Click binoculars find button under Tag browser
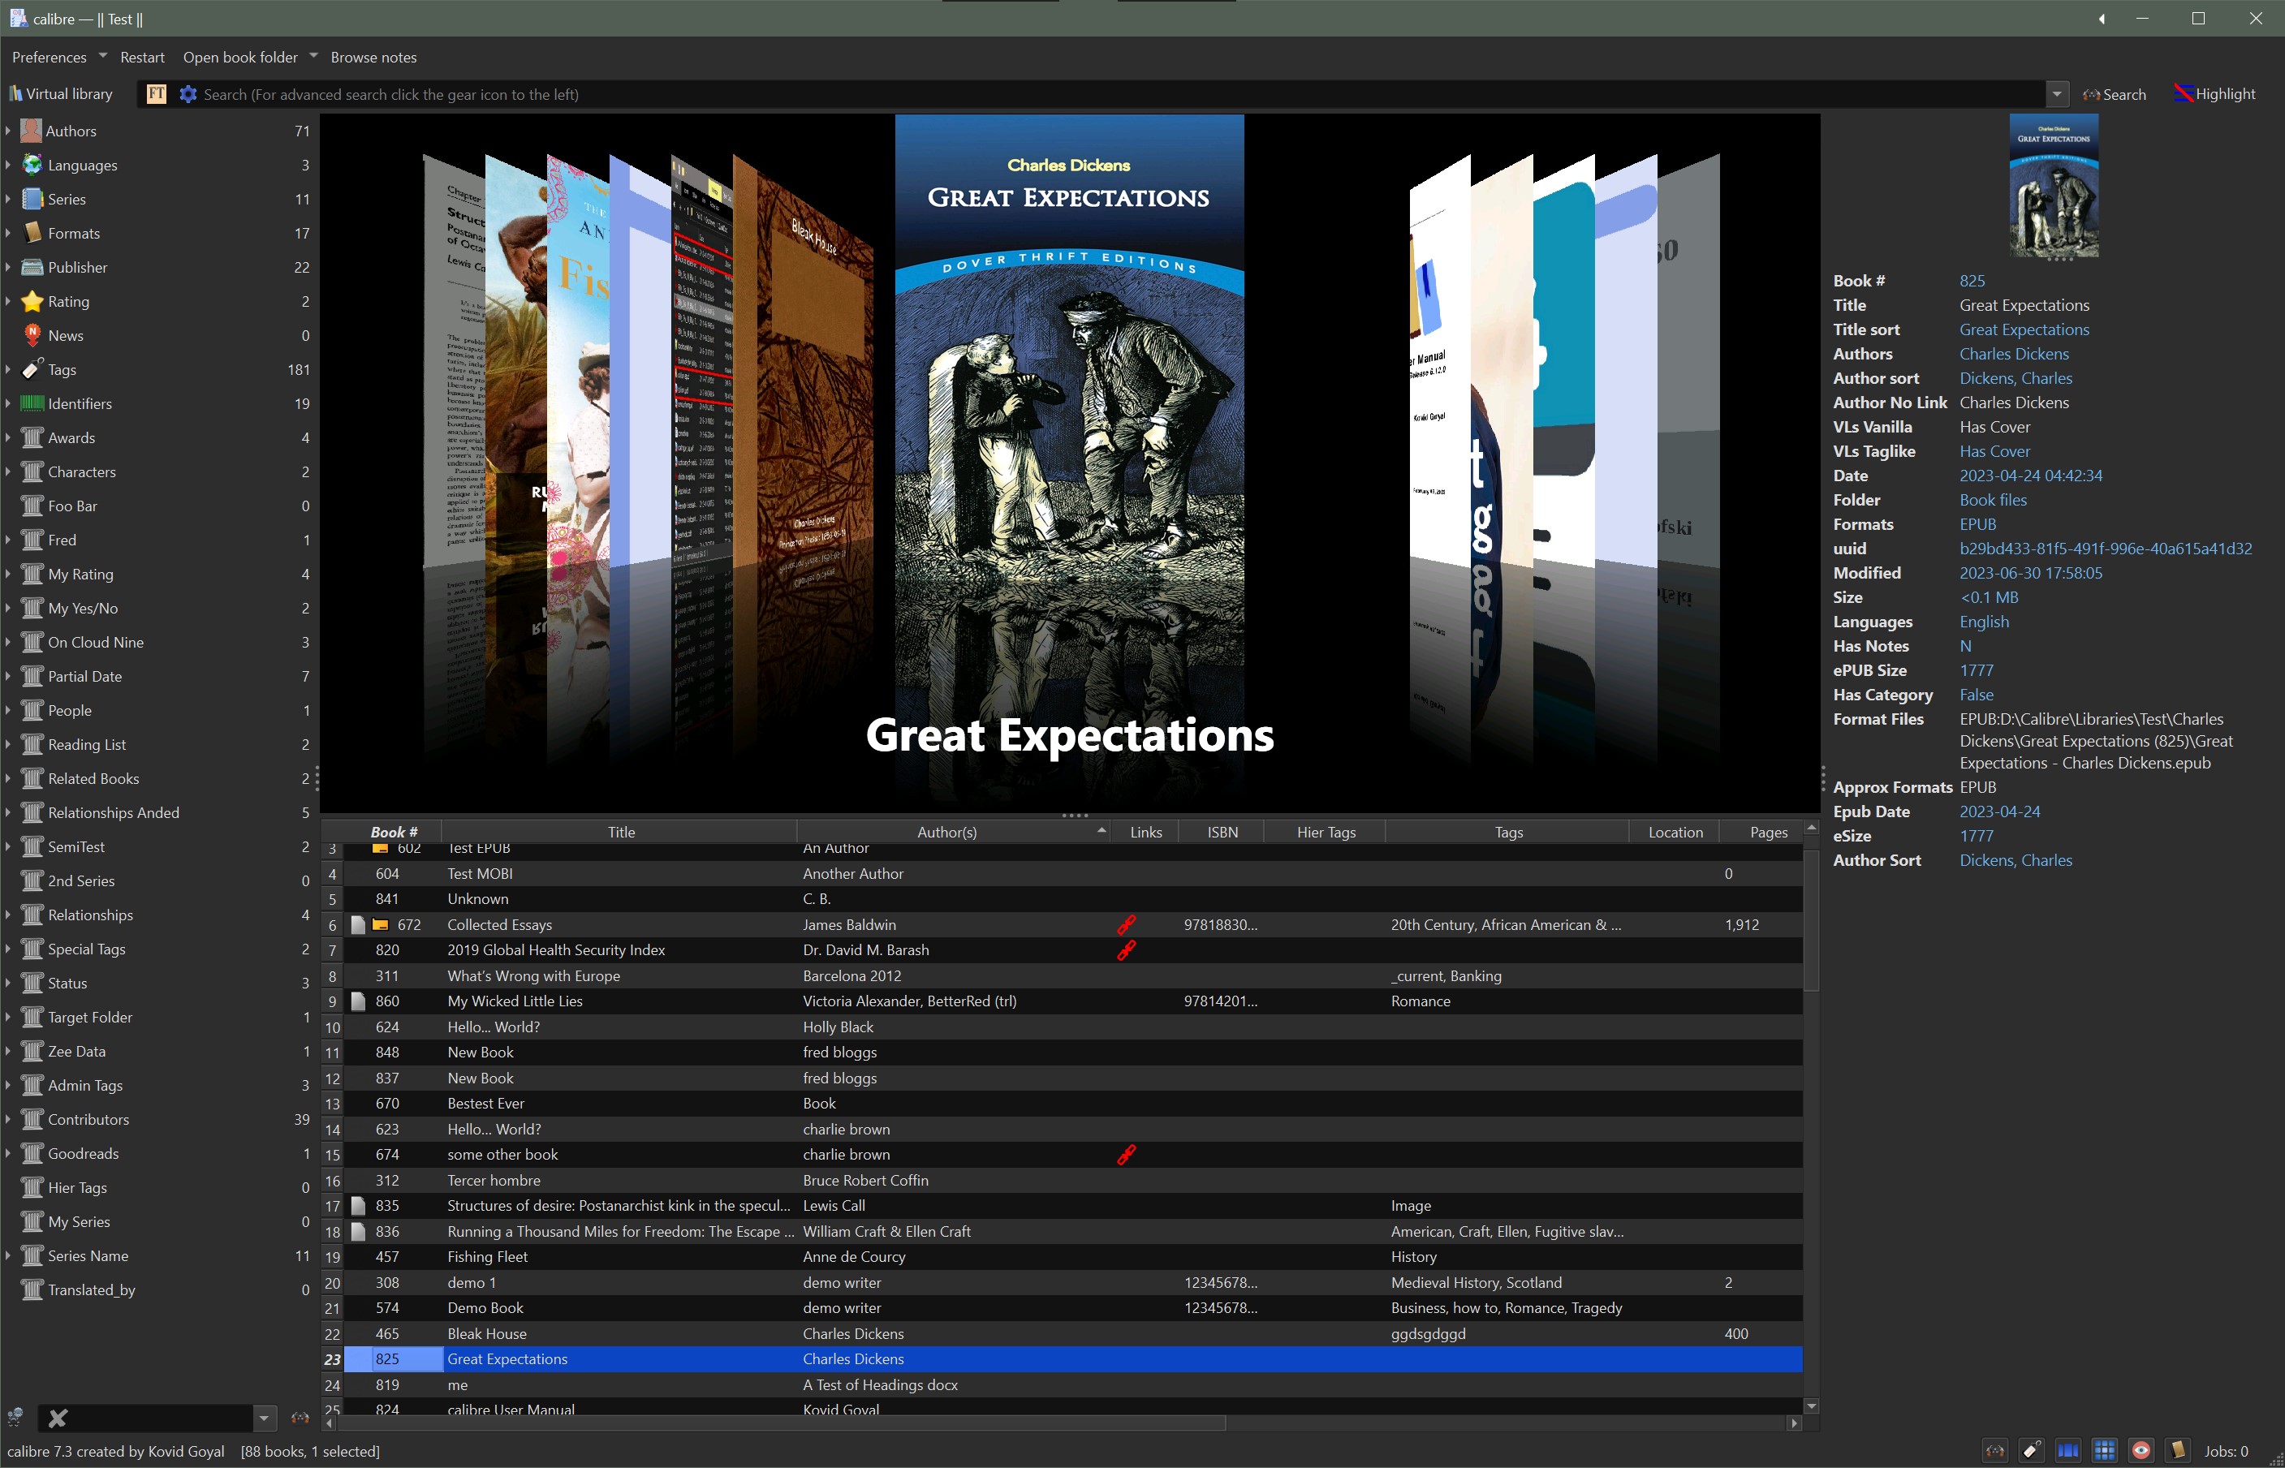Screen dimensions: 2285x1468 coord(300,1418)
